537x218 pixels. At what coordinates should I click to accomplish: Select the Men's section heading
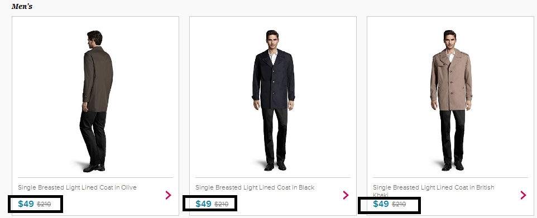tap(22, 6)
